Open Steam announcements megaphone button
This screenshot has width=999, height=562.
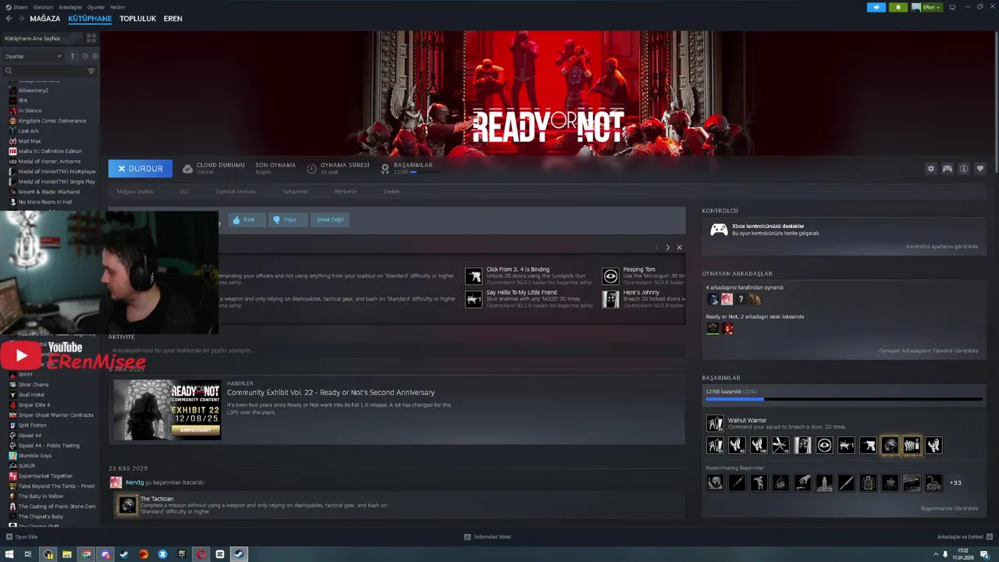pyautogui.click(x=876, y=7)
